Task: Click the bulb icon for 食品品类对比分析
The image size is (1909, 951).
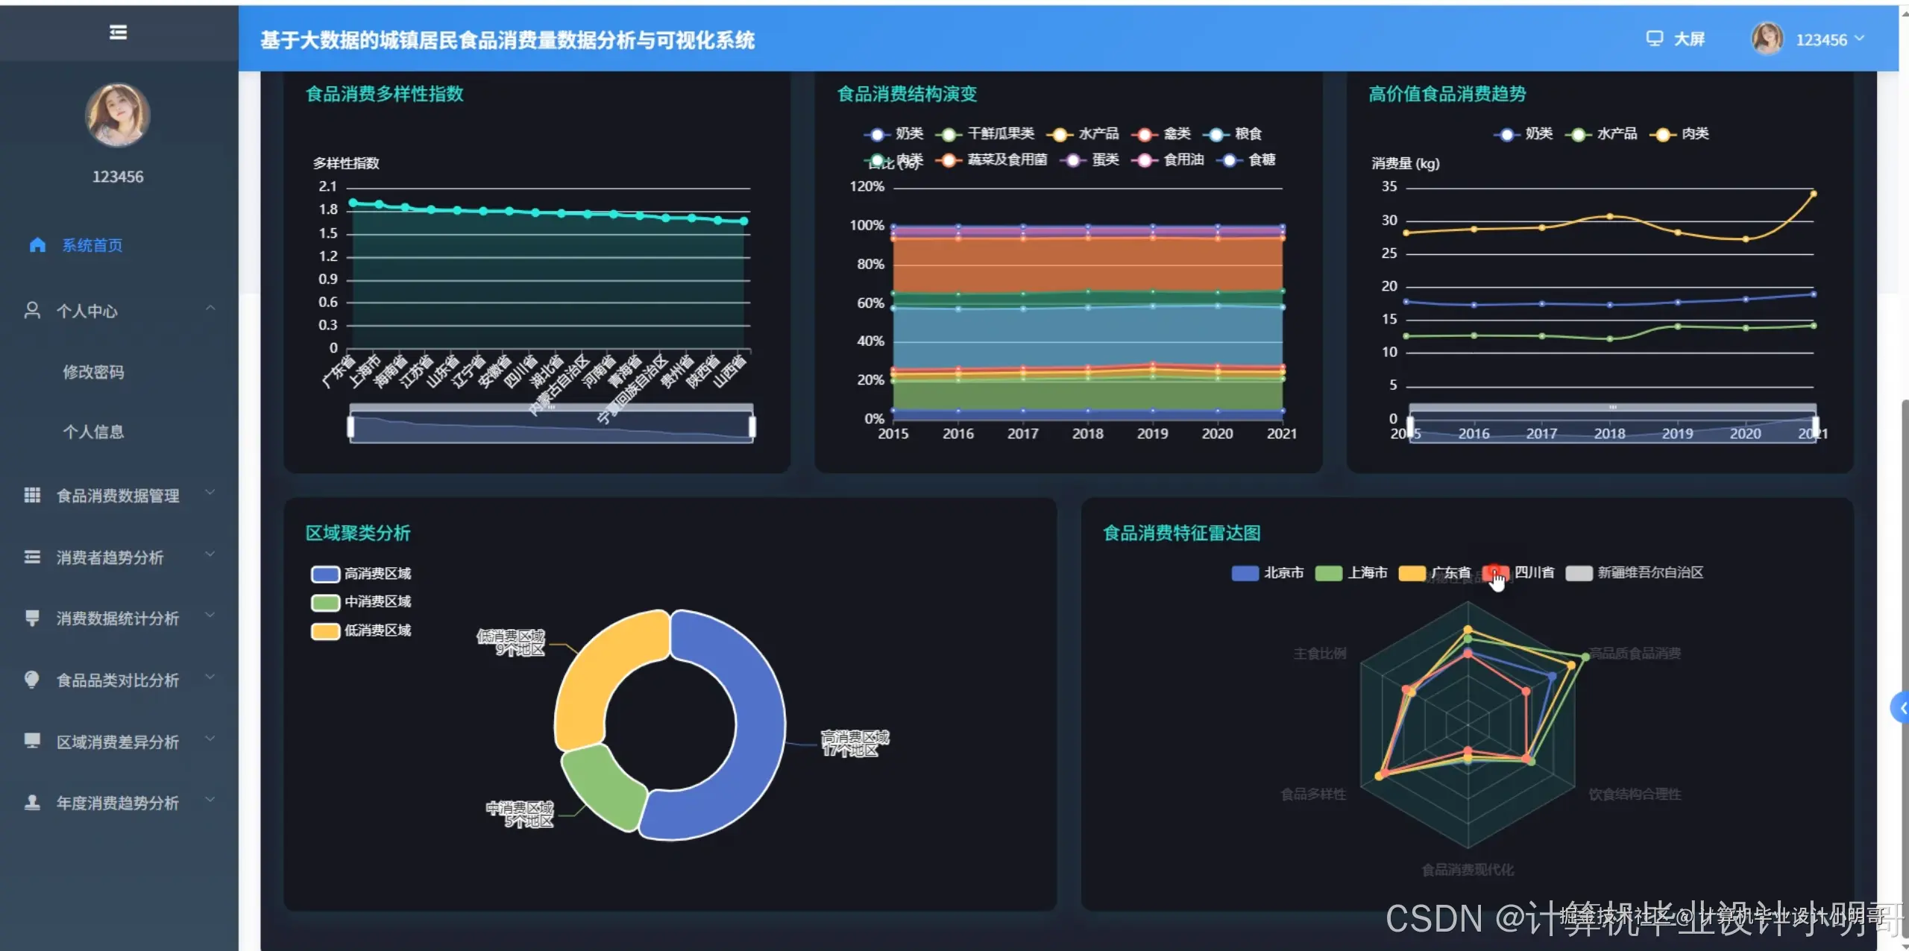Action: pyautogui.click(x=32, y=680)
